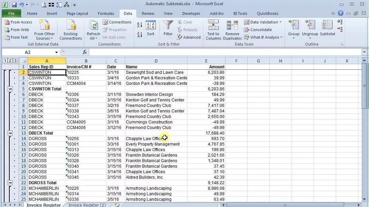This screenshot has width=369, height=207.
Task: Open the QuickBooks tab
Action: click(x=267, y=13)
